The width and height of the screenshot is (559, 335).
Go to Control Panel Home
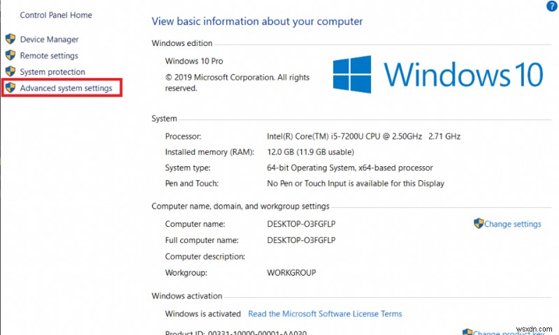(56, 15)
